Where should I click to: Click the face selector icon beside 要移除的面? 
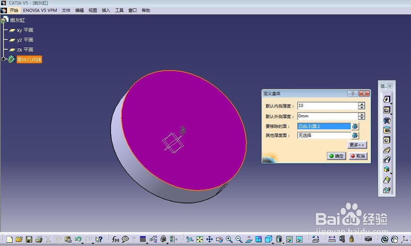(355, 126)
